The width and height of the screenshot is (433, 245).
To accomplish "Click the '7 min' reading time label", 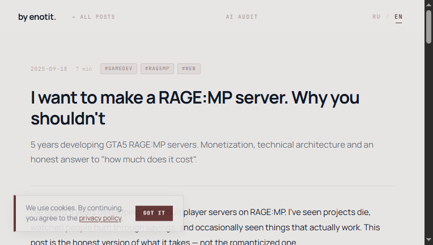I will [83, 69].
